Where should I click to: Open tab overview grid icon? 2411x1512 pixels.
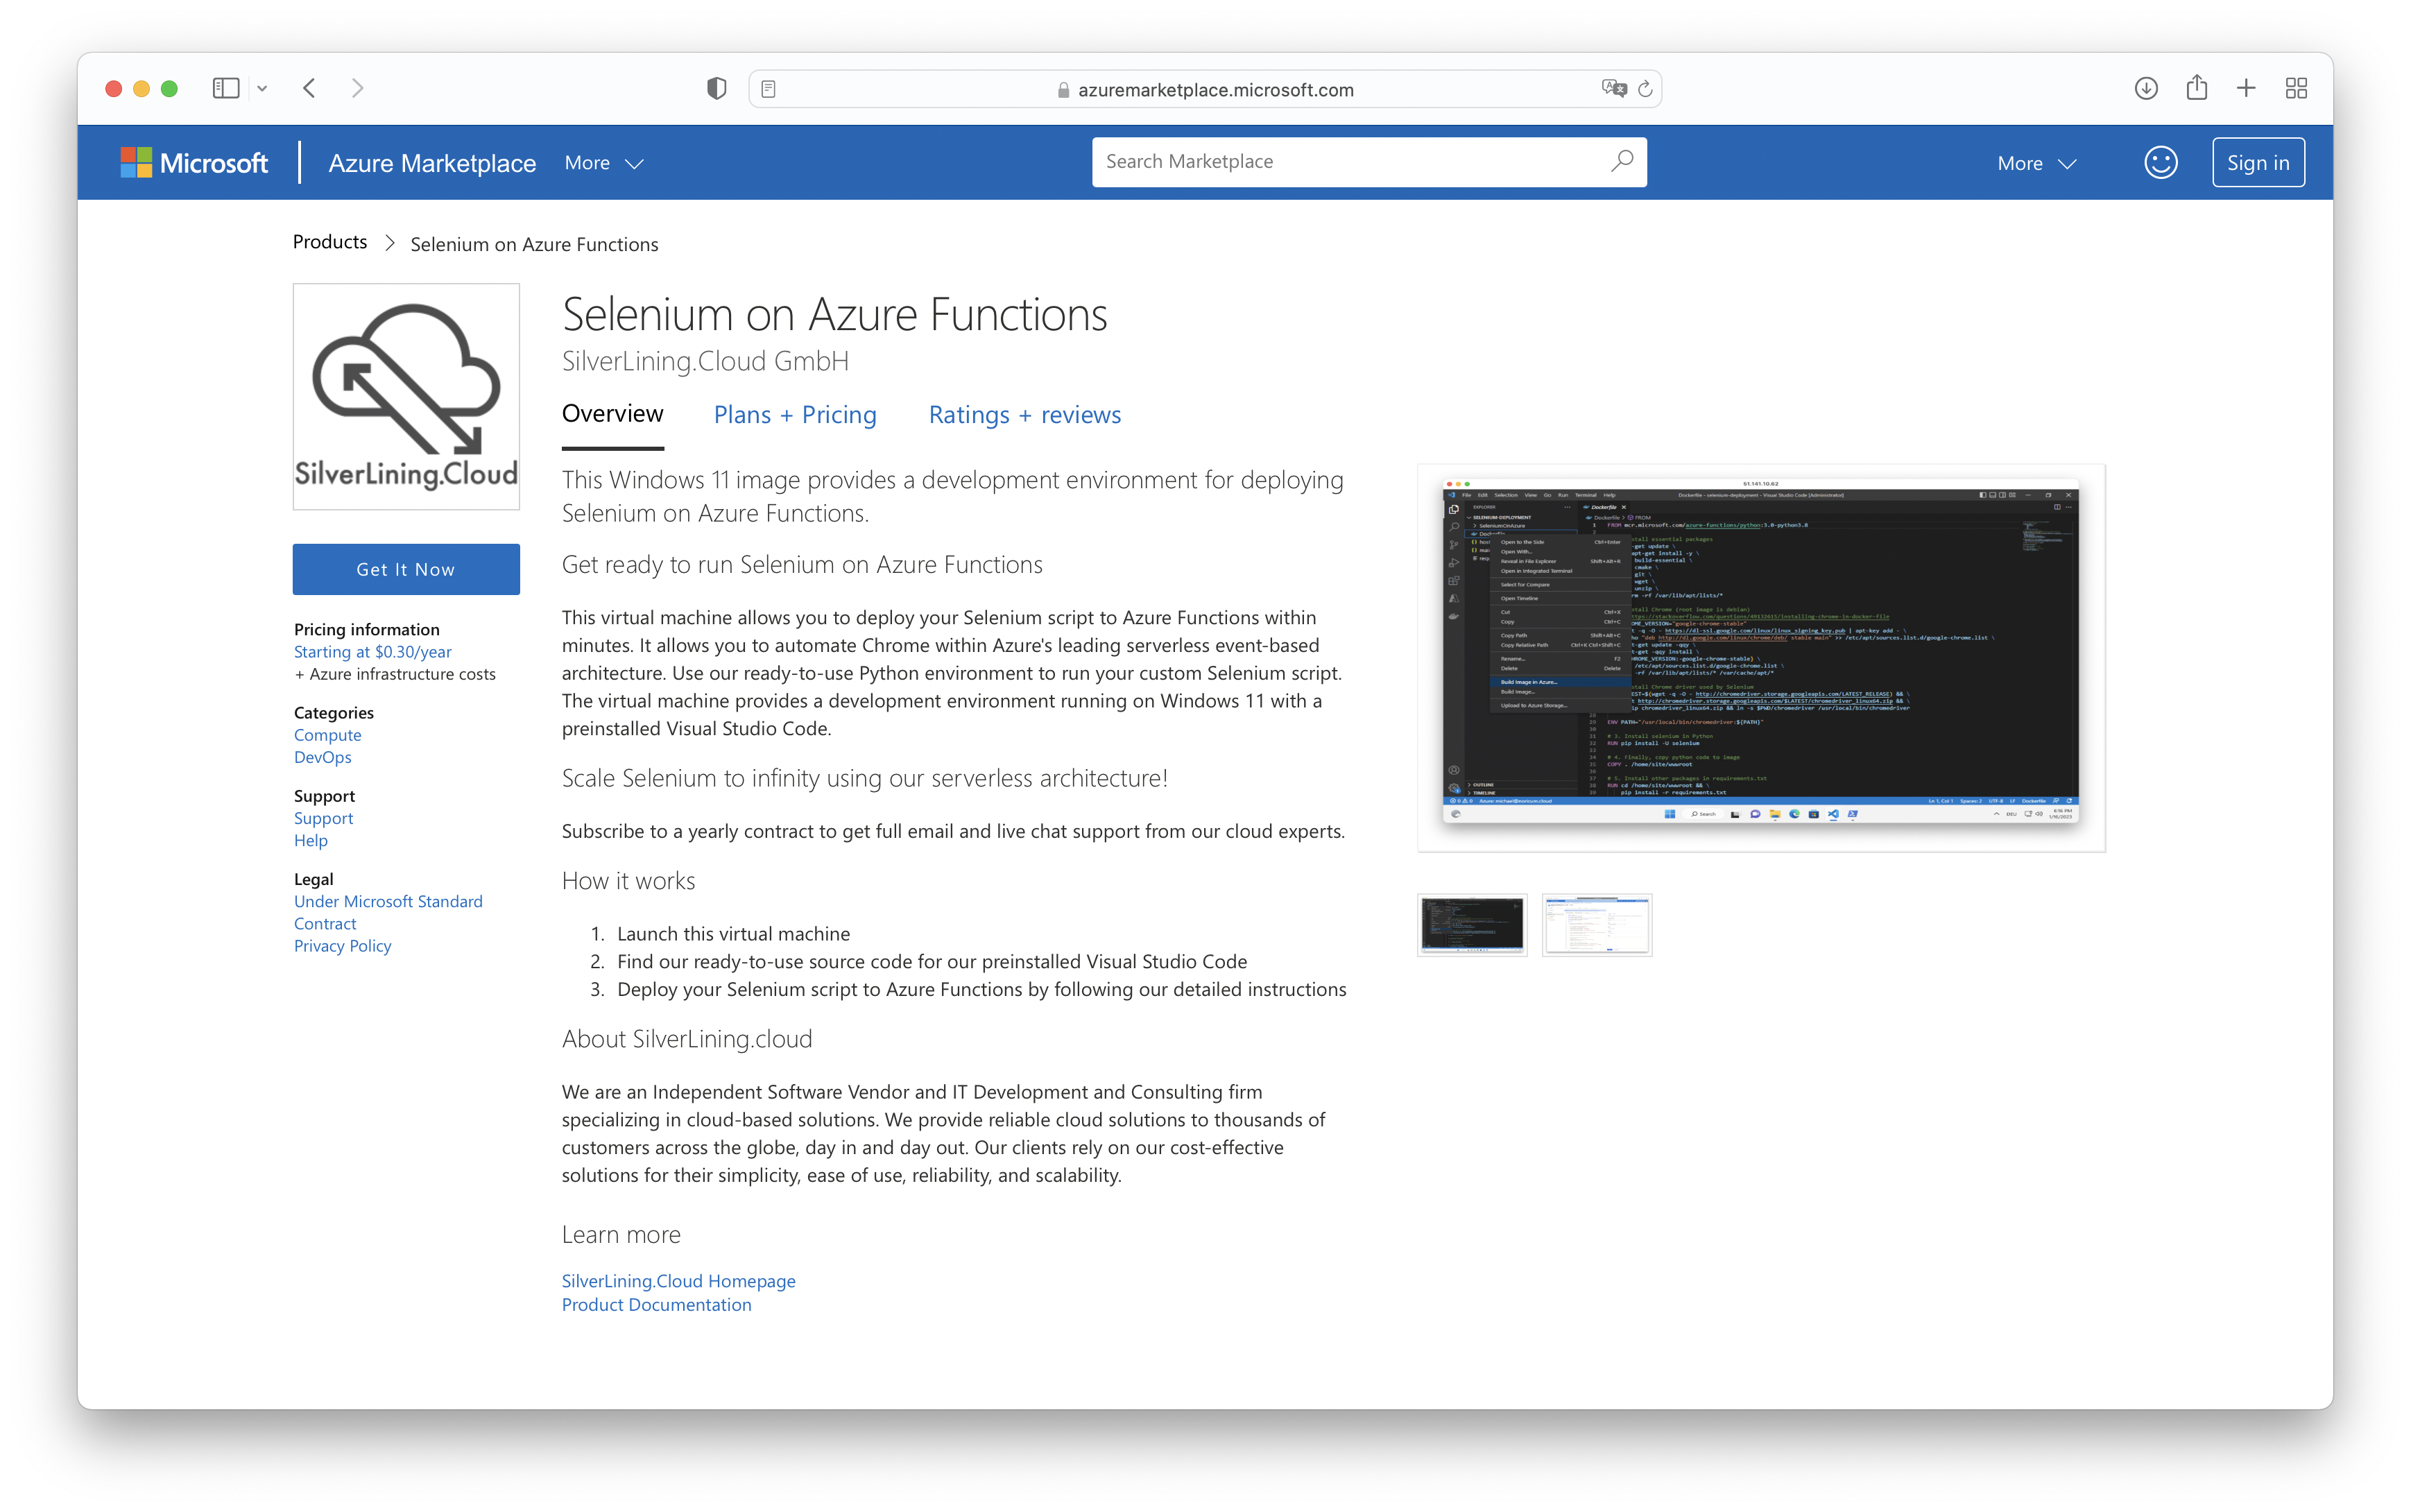[2296, 88]
